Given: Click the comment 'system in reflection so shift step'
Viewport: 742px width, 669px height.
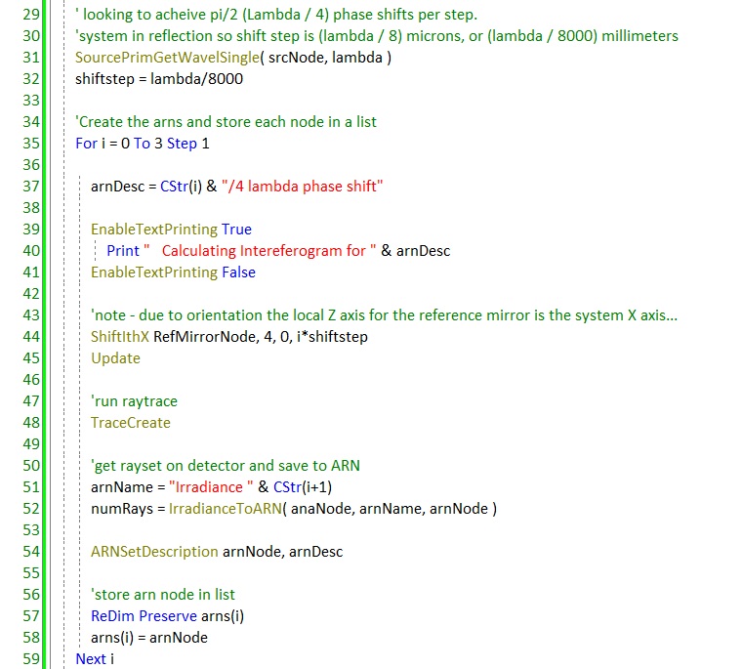Looking at the screenshot, I should (376, 35).
